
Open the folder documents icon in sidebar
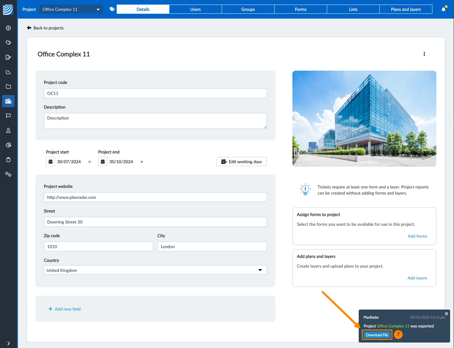pyautogui.click(x=8, y=87)
